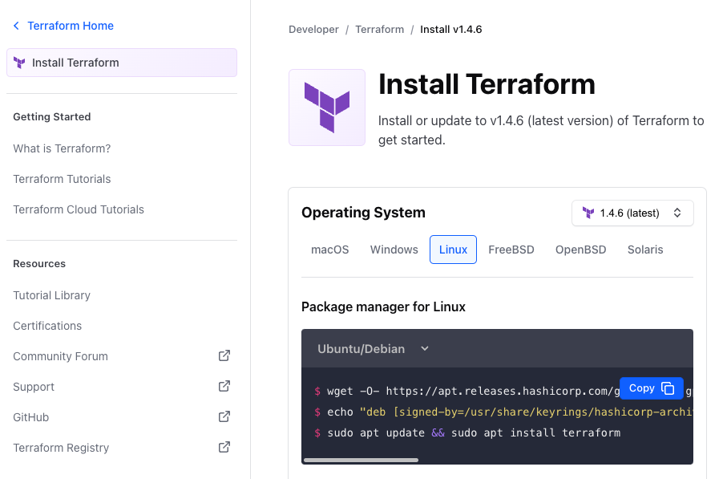The image size is (727, 479).
Task: Open Tutorial Library resource
Action: [x=51, y=295]
